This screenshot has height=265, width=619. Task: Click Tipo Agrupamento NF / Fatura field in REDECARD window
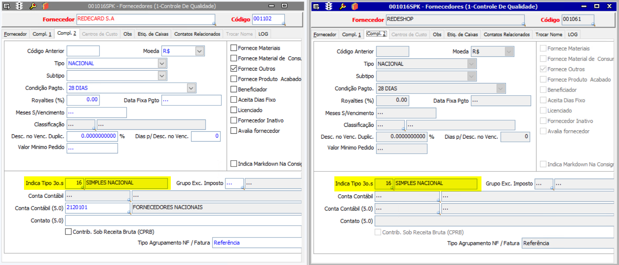pyautogui.click(x=257, y=243)
